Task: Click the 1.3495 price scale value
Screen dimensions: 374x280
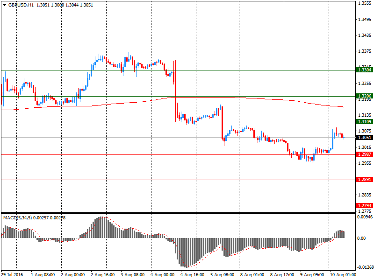Action: point(365,19)
